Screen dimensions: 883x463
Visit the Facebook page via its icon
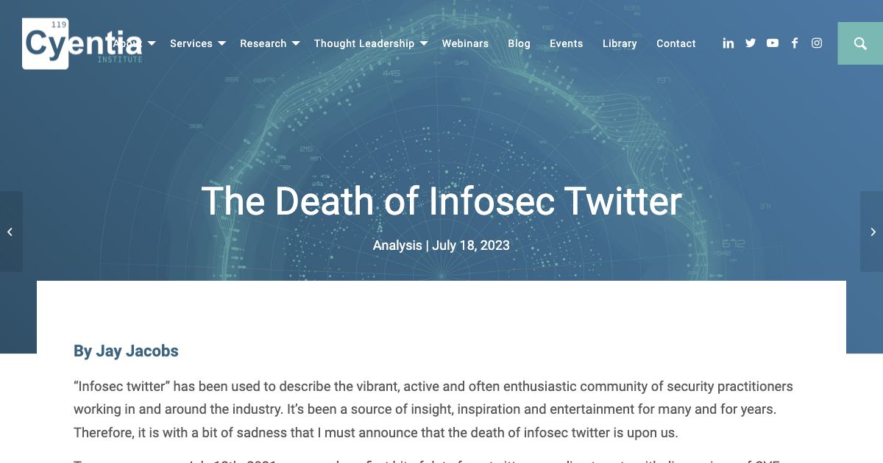coord(795,43)
